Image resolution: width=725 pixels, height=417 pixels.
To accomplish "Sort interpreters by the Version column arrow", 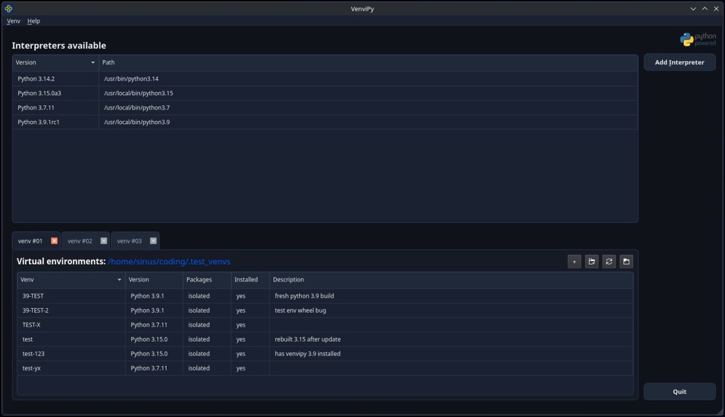I will click(93, 63).
